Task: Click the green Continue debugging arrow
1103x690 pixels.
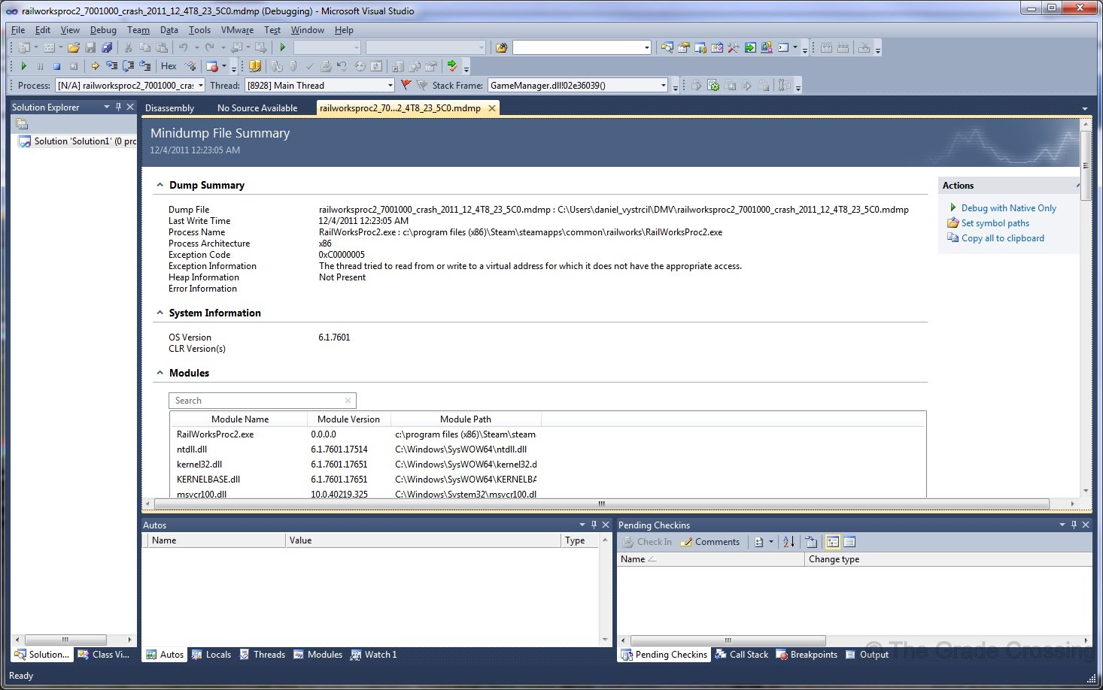Action: click(24, 66)
